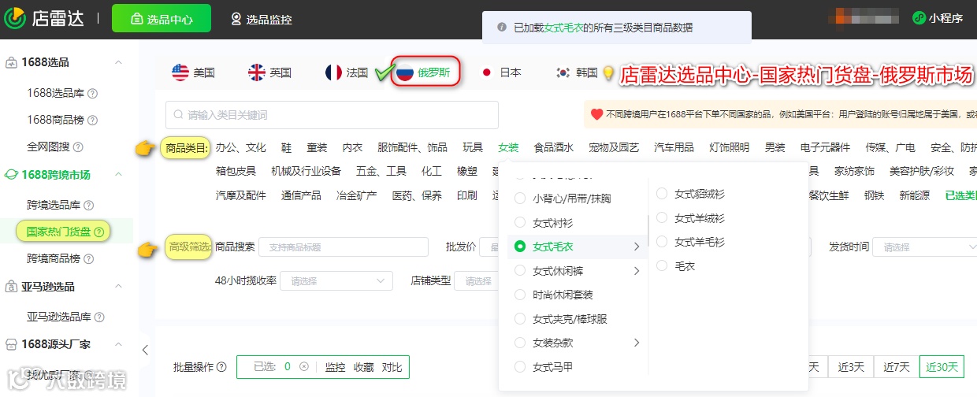Click 对比 in batch operations
This screenshot has height=397, width=977.
coord(392,367)
